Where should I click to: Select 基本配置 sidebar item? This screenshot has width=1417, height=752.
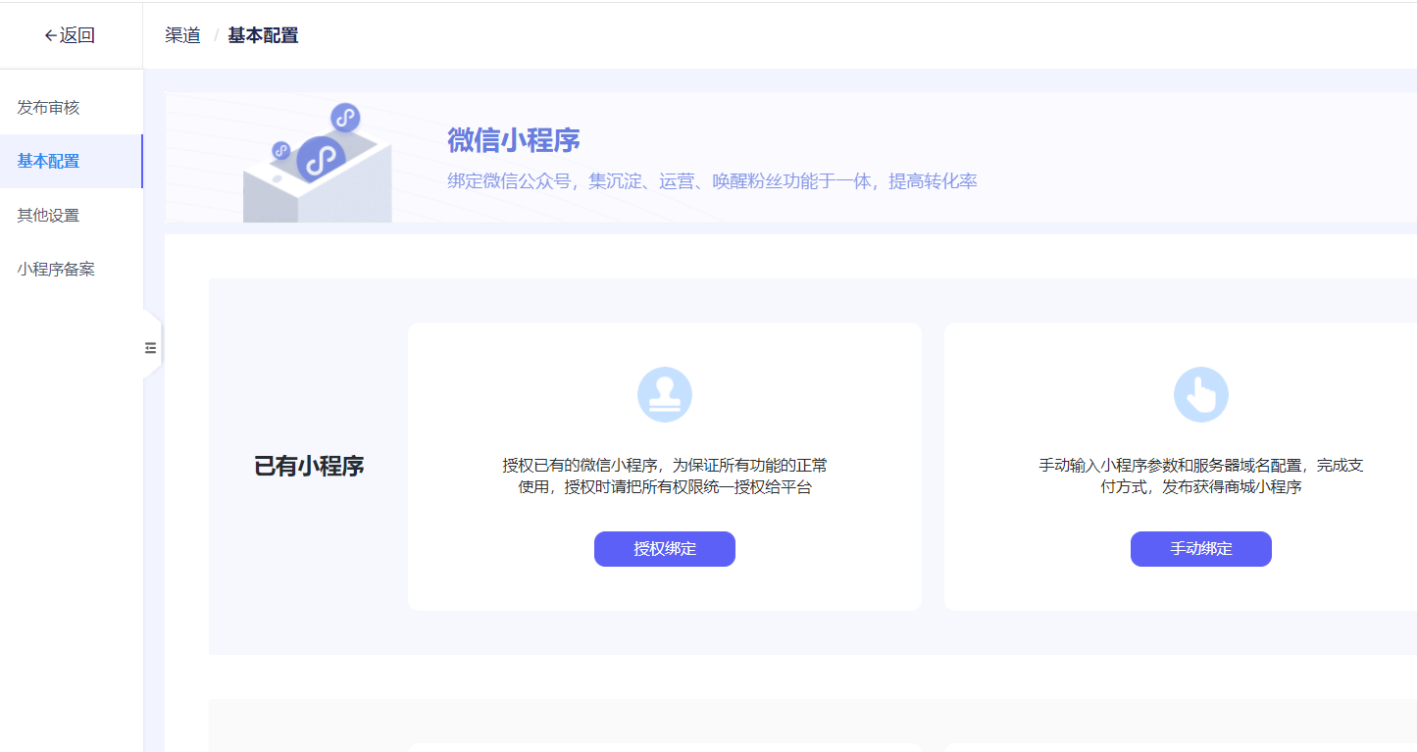71,162
